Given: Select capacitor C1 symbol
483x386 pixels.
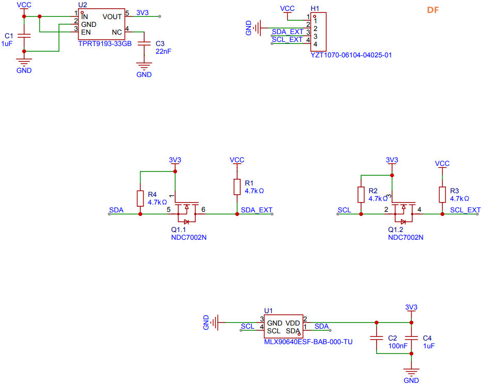Looking at the screenshot, I should (x=23, y=36).
